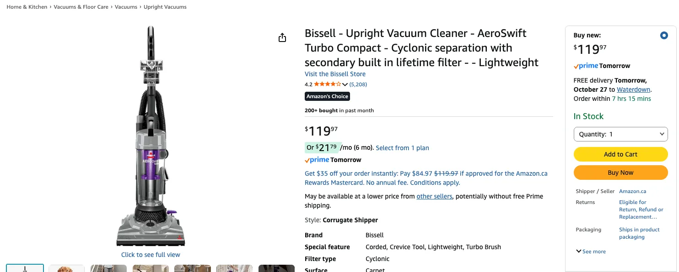View the 5,208 customer ratings
Screen dimensions: 679x272
tap(358, 84)
